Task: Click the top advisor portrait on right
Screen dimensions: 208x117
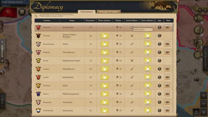Action: click(199, 18)
